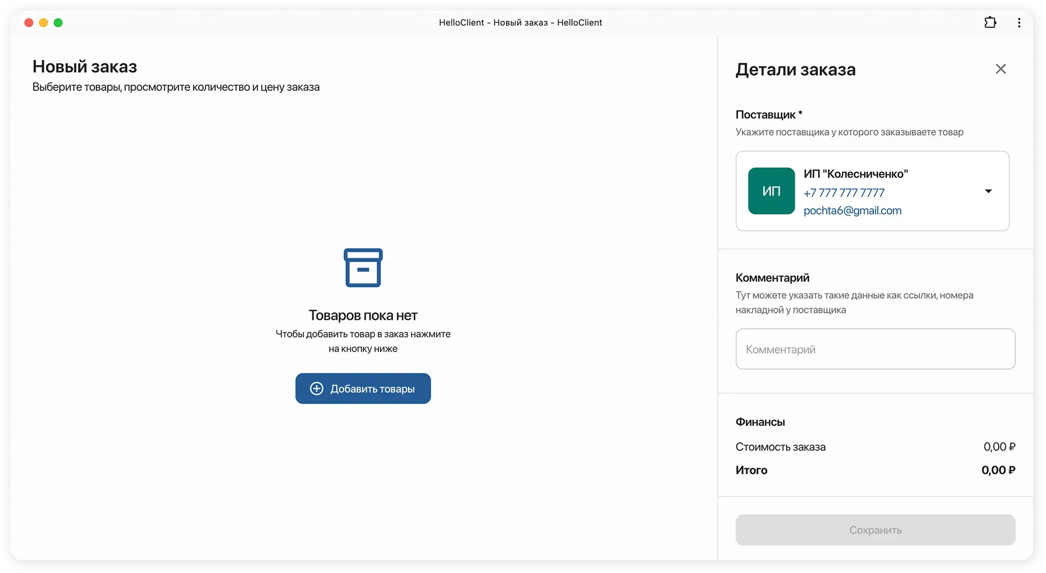
Task: Click the Финансы section heading
Action: coord(760,422)
